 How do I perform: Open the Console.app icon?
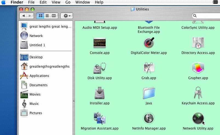tap(100, 43)
